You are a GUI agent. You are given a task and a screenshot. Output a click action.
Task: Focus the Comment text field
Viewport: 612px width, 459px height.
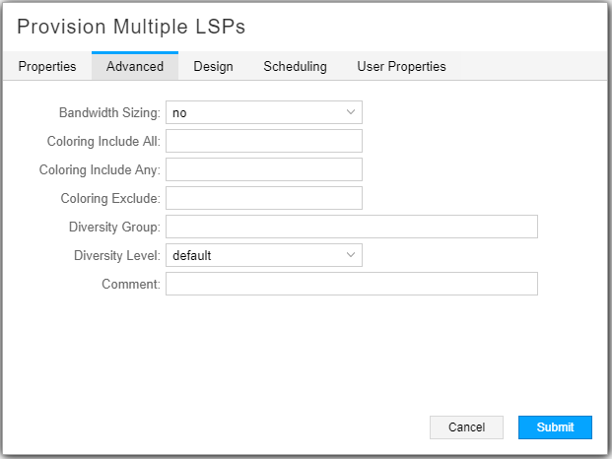352,284
